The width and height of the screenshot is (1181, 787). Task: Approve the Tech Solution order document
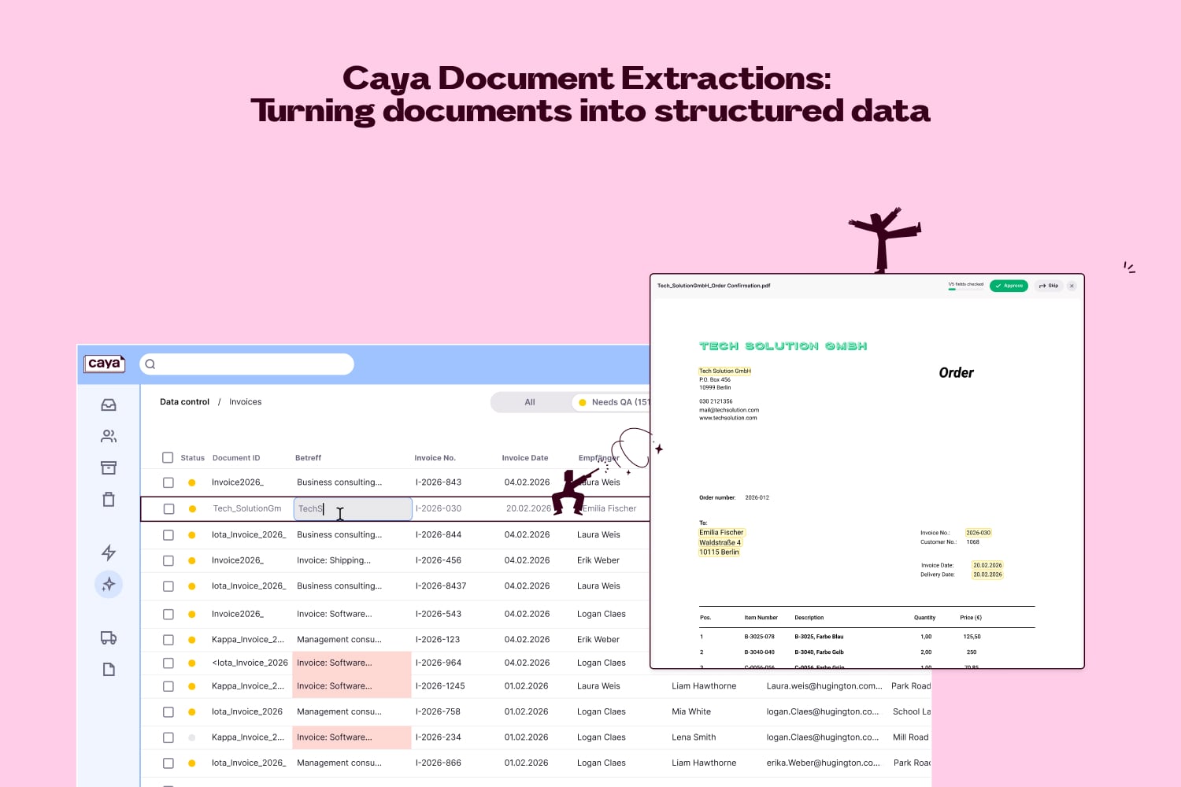pyautogui.click(x=1009, y=286)
